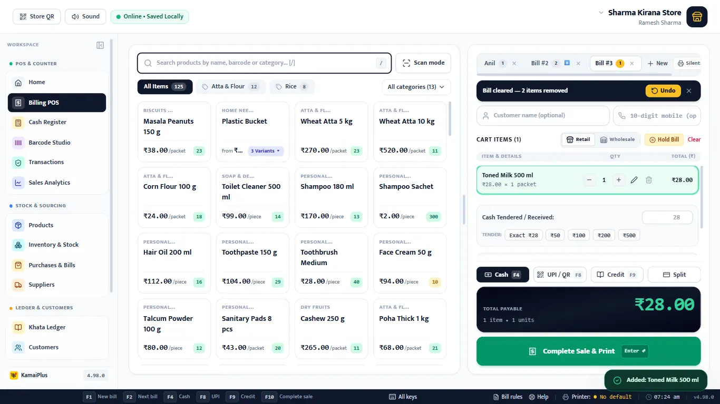Open the Products section
Screen dimensions: 720x404
[57, 225]
